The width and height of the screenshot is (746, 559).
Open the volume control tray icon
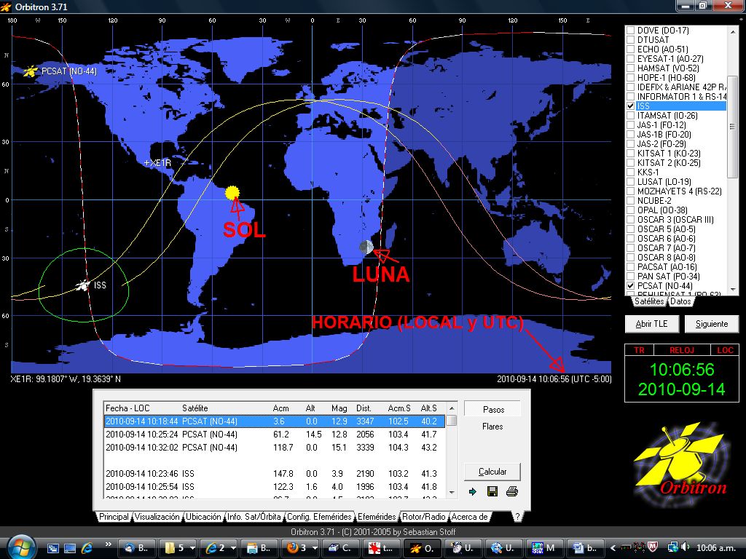pyautogui.click(x=685, y=547)
